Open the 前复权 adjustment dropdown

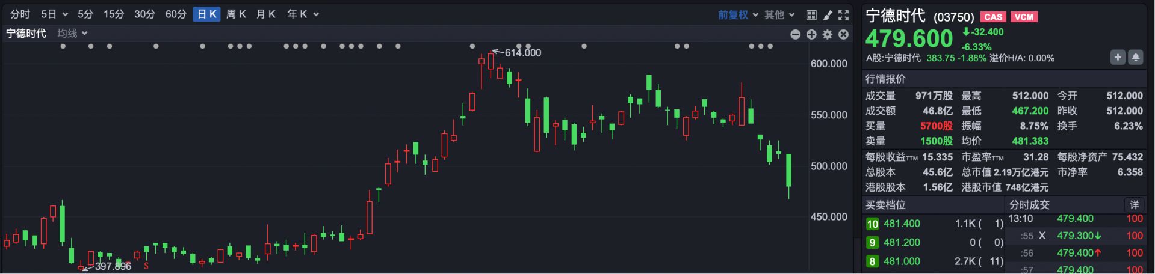point(737,15)
